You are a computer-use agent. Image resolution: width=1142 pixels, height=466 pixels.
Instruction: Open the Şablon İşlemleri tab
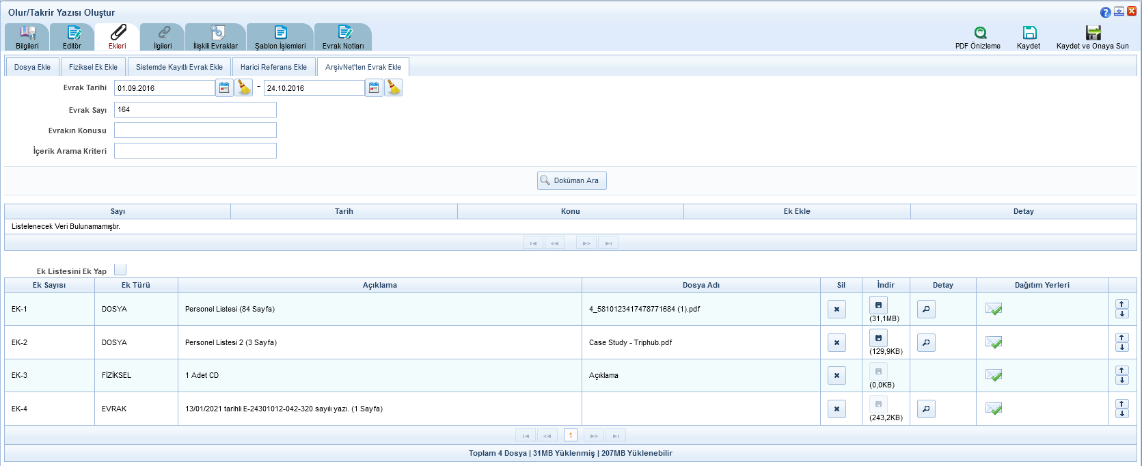pyautogui.click(x=280, y=38)
